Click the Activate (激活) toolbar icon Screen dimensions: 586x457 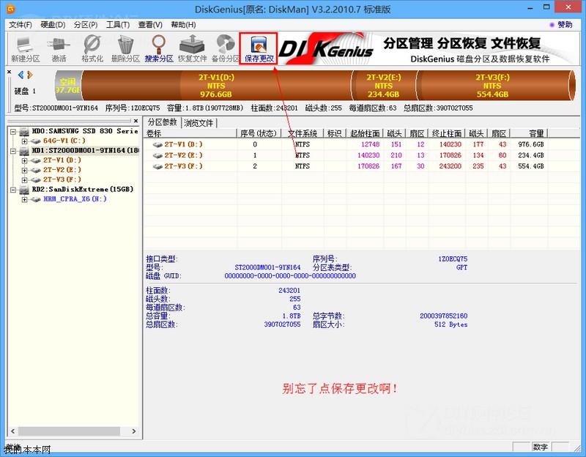pyautogui.click(x=59, y=48)
